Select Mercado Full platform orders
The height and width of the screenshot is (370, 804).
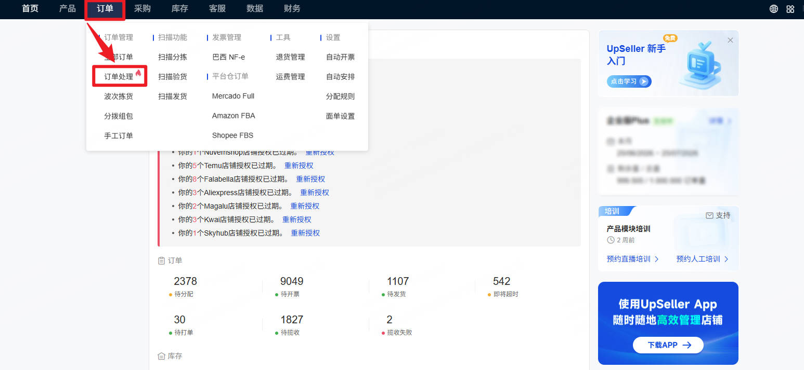pos(233,96)
